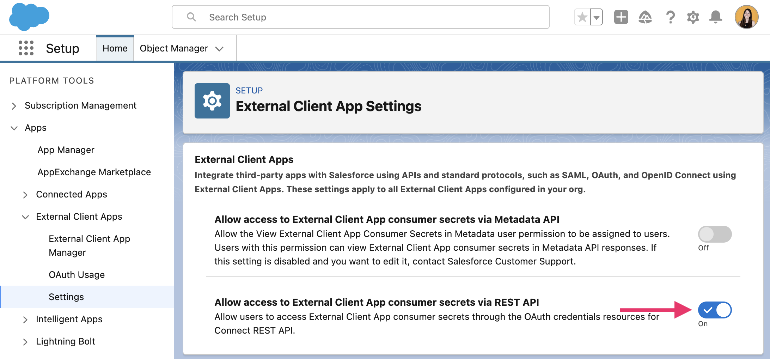
Task: Go to OAuth Usage page
Action: coord(77,275)
